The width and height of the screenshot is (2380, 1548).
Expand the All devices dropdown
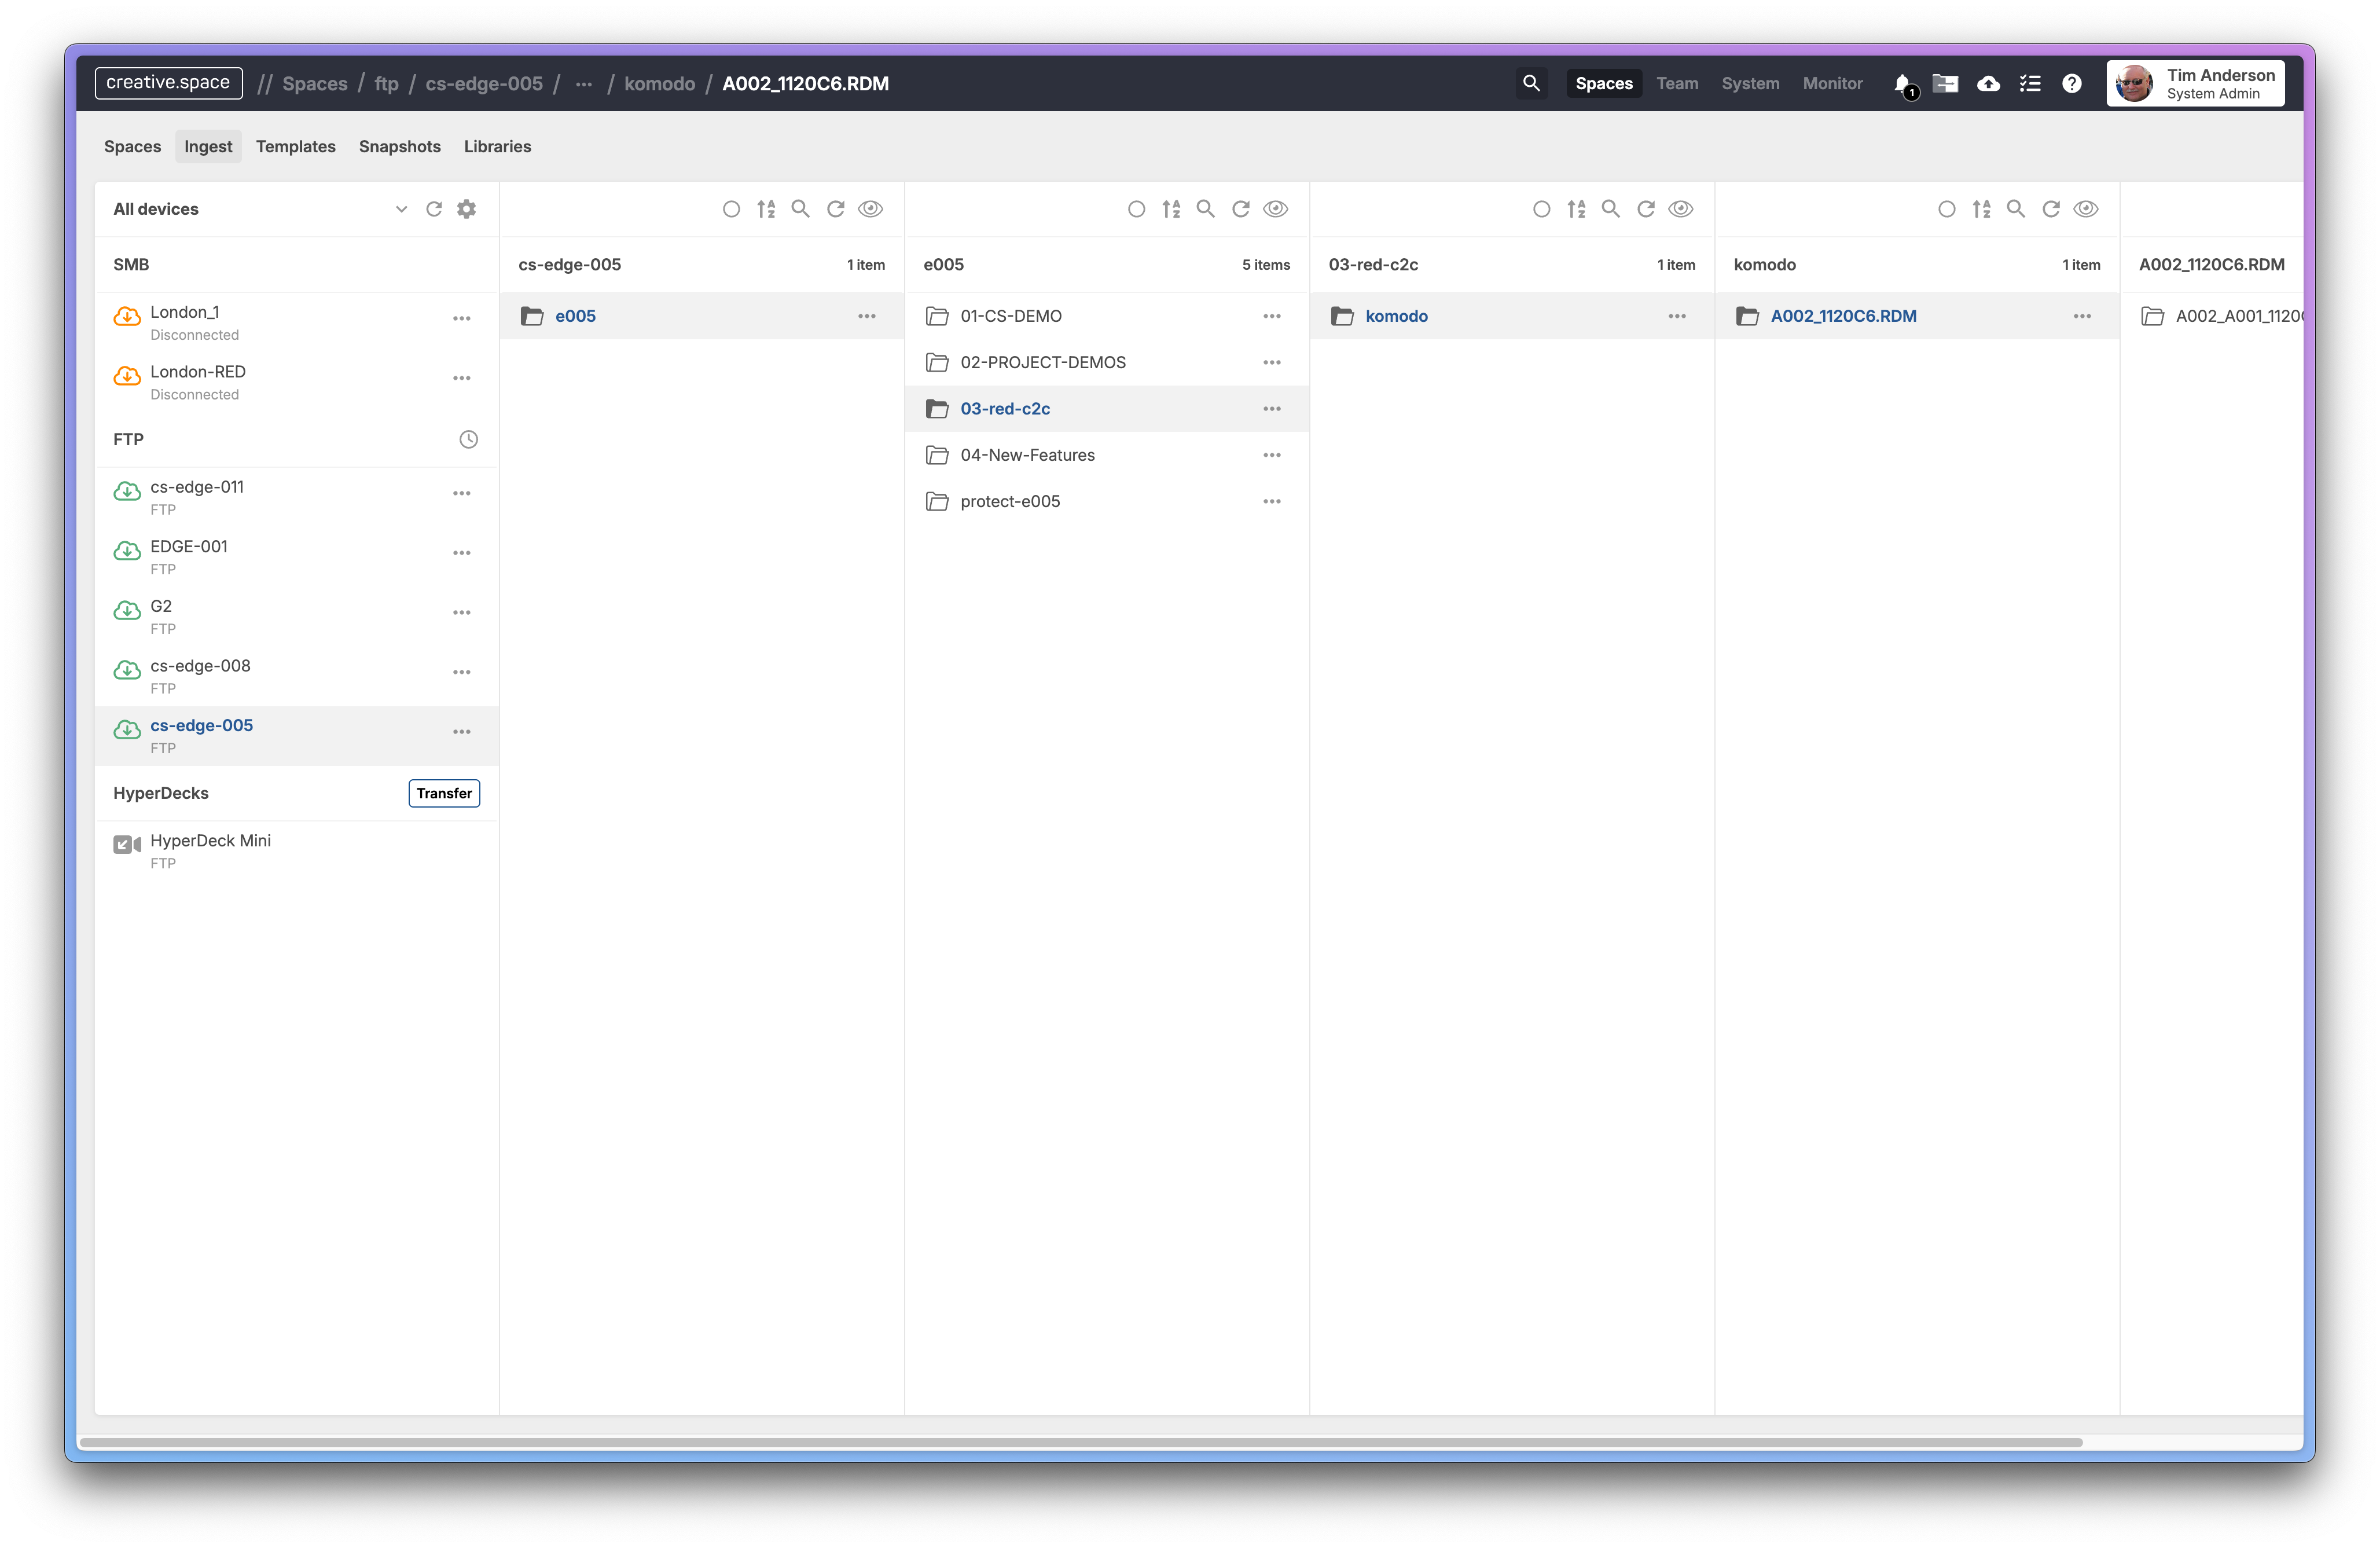pos(401,209)
